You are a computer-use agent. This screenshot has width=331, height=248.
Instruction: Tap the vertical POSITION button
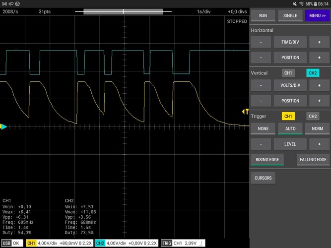tap(290, 101)
